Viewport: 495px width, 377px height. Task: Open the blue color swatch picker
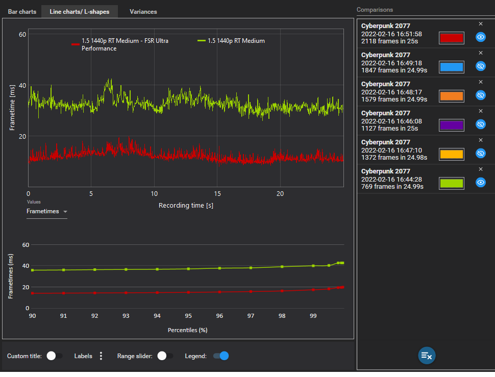[452, 67]
